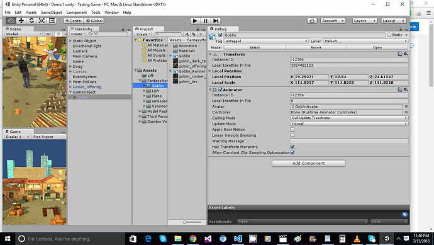The image size is (434, 245).
Task: Click the Add Component button
Action: tap(308, 163)
